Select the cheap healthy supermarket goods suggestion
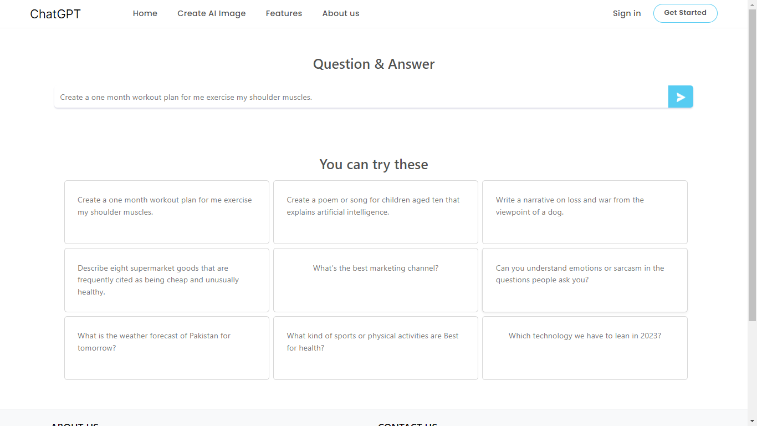757x426 pixels. click(166, 280)
